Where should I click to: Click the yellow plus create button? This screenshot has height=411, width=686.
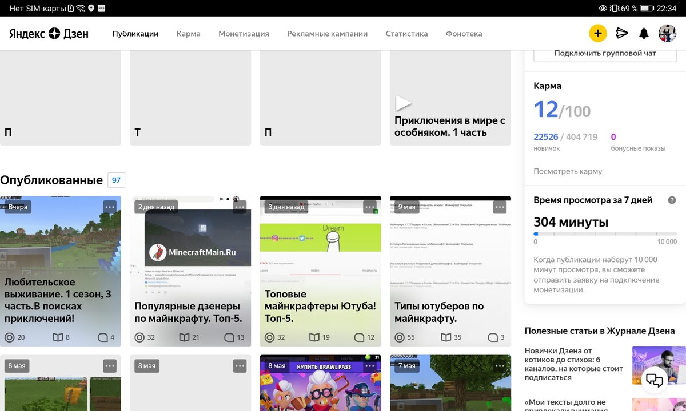pyautogui.click(x=597, y=33)
